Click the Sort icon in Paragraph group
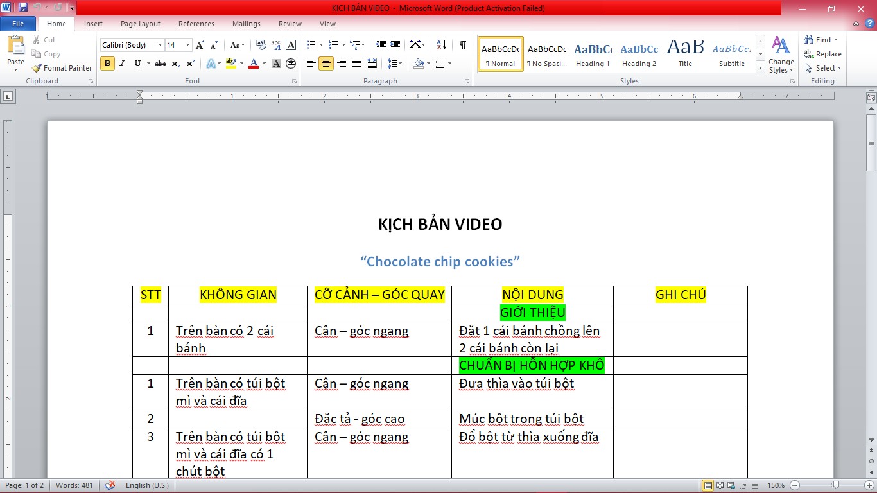 (441, 45)
